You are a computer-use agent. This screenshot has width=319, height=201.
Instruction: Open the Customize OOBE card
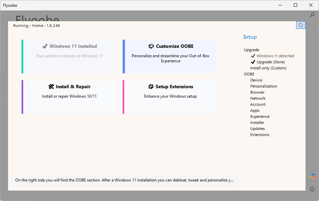170,57
